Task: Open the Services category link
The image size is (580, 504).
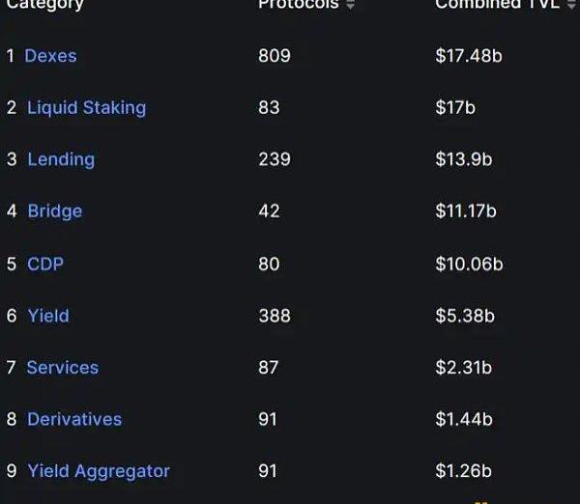Action: (x=62, y=368)
